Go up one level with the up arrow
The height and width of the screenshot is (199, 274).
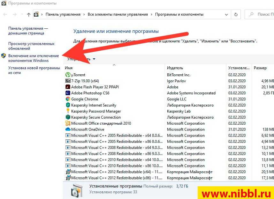coord(29,14)
